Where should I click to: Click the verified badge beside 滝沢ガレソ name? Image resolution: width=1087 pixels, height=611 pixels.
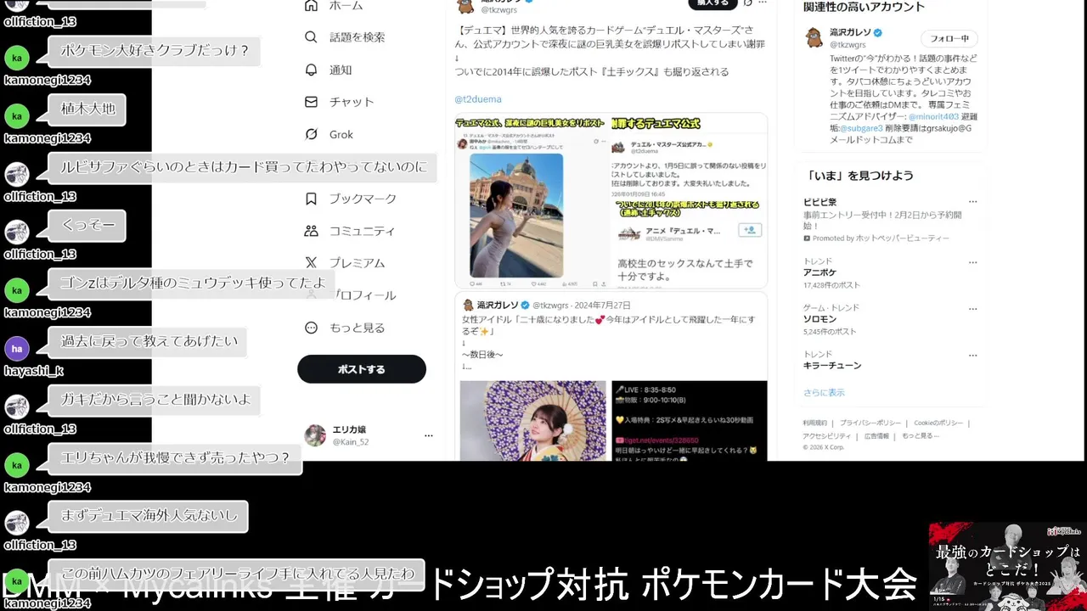(878, 33)
